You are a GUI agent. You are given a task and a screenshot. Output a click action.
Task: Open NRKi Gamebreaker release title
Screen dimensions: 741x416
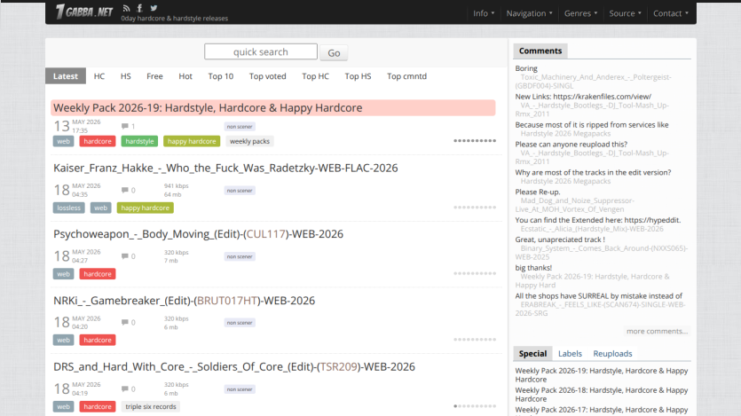[x=184, y=301]
